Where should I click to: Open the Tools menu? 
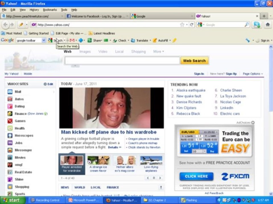[x=64, y=10]
